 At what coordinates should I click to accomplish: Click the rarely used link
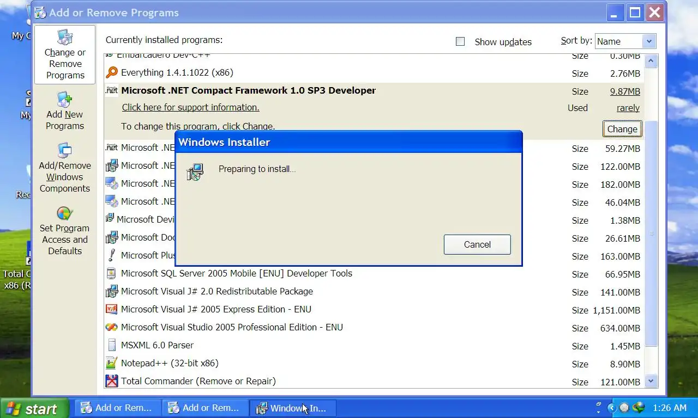coord(628,108)
